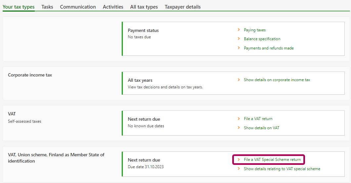The width and height of the screenshot is (351, 183).
Task: Open the Payments and refunds made link
Action: pyautogui.click(x=269, y=48)
